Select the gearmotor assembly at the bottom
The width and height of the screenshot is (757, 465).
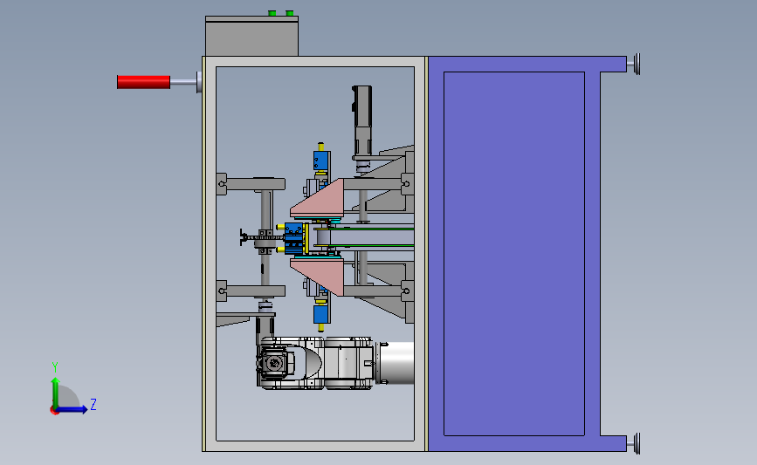pyautogui.click(x=316, y=363)
